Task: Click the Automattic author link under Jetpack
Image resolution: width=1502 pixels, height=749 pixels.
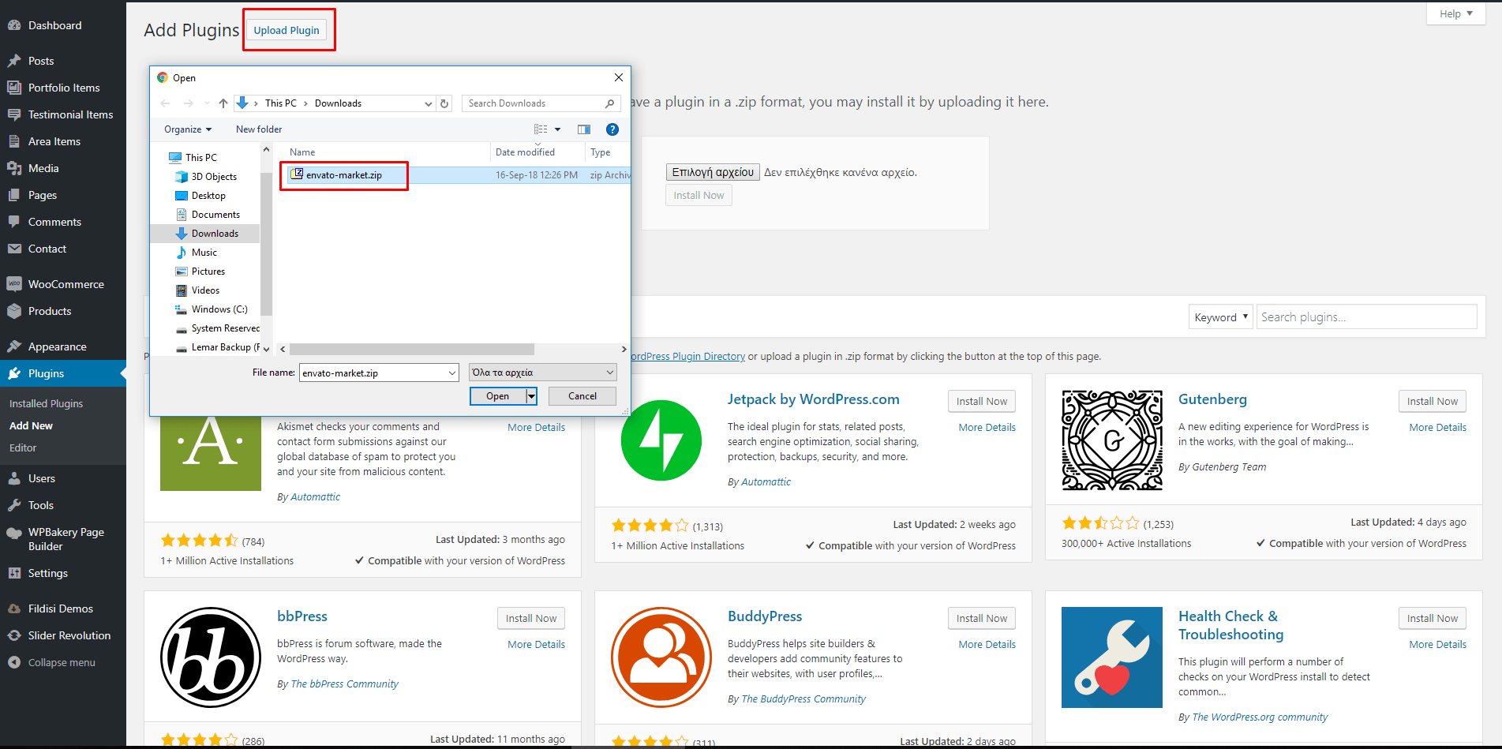Action: [766, 481]
